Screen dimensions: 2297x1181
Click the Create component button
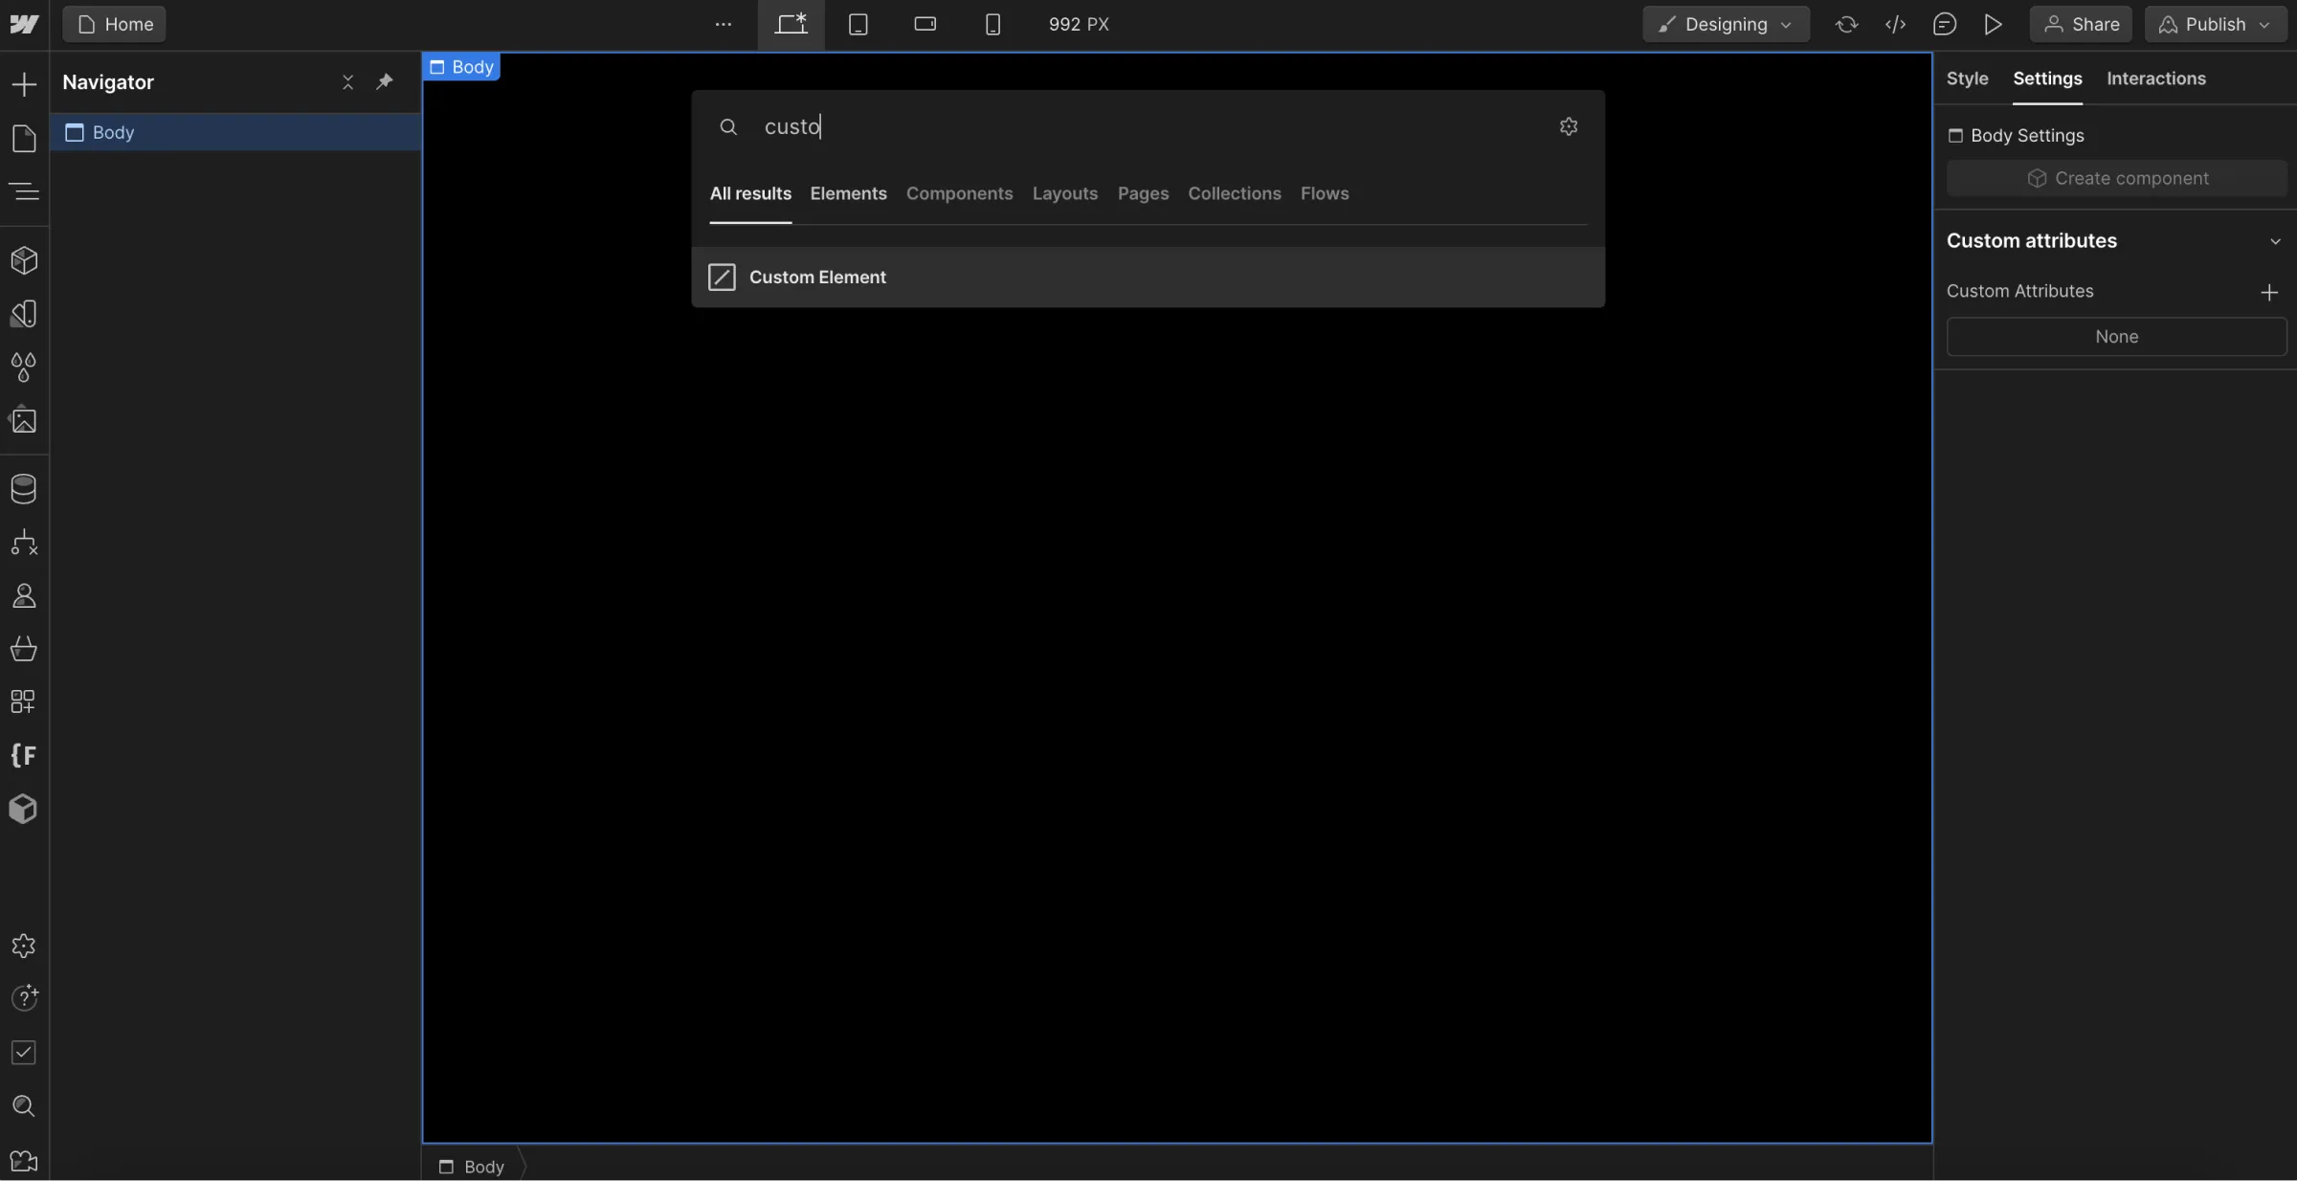click(x=2118, y=178)
